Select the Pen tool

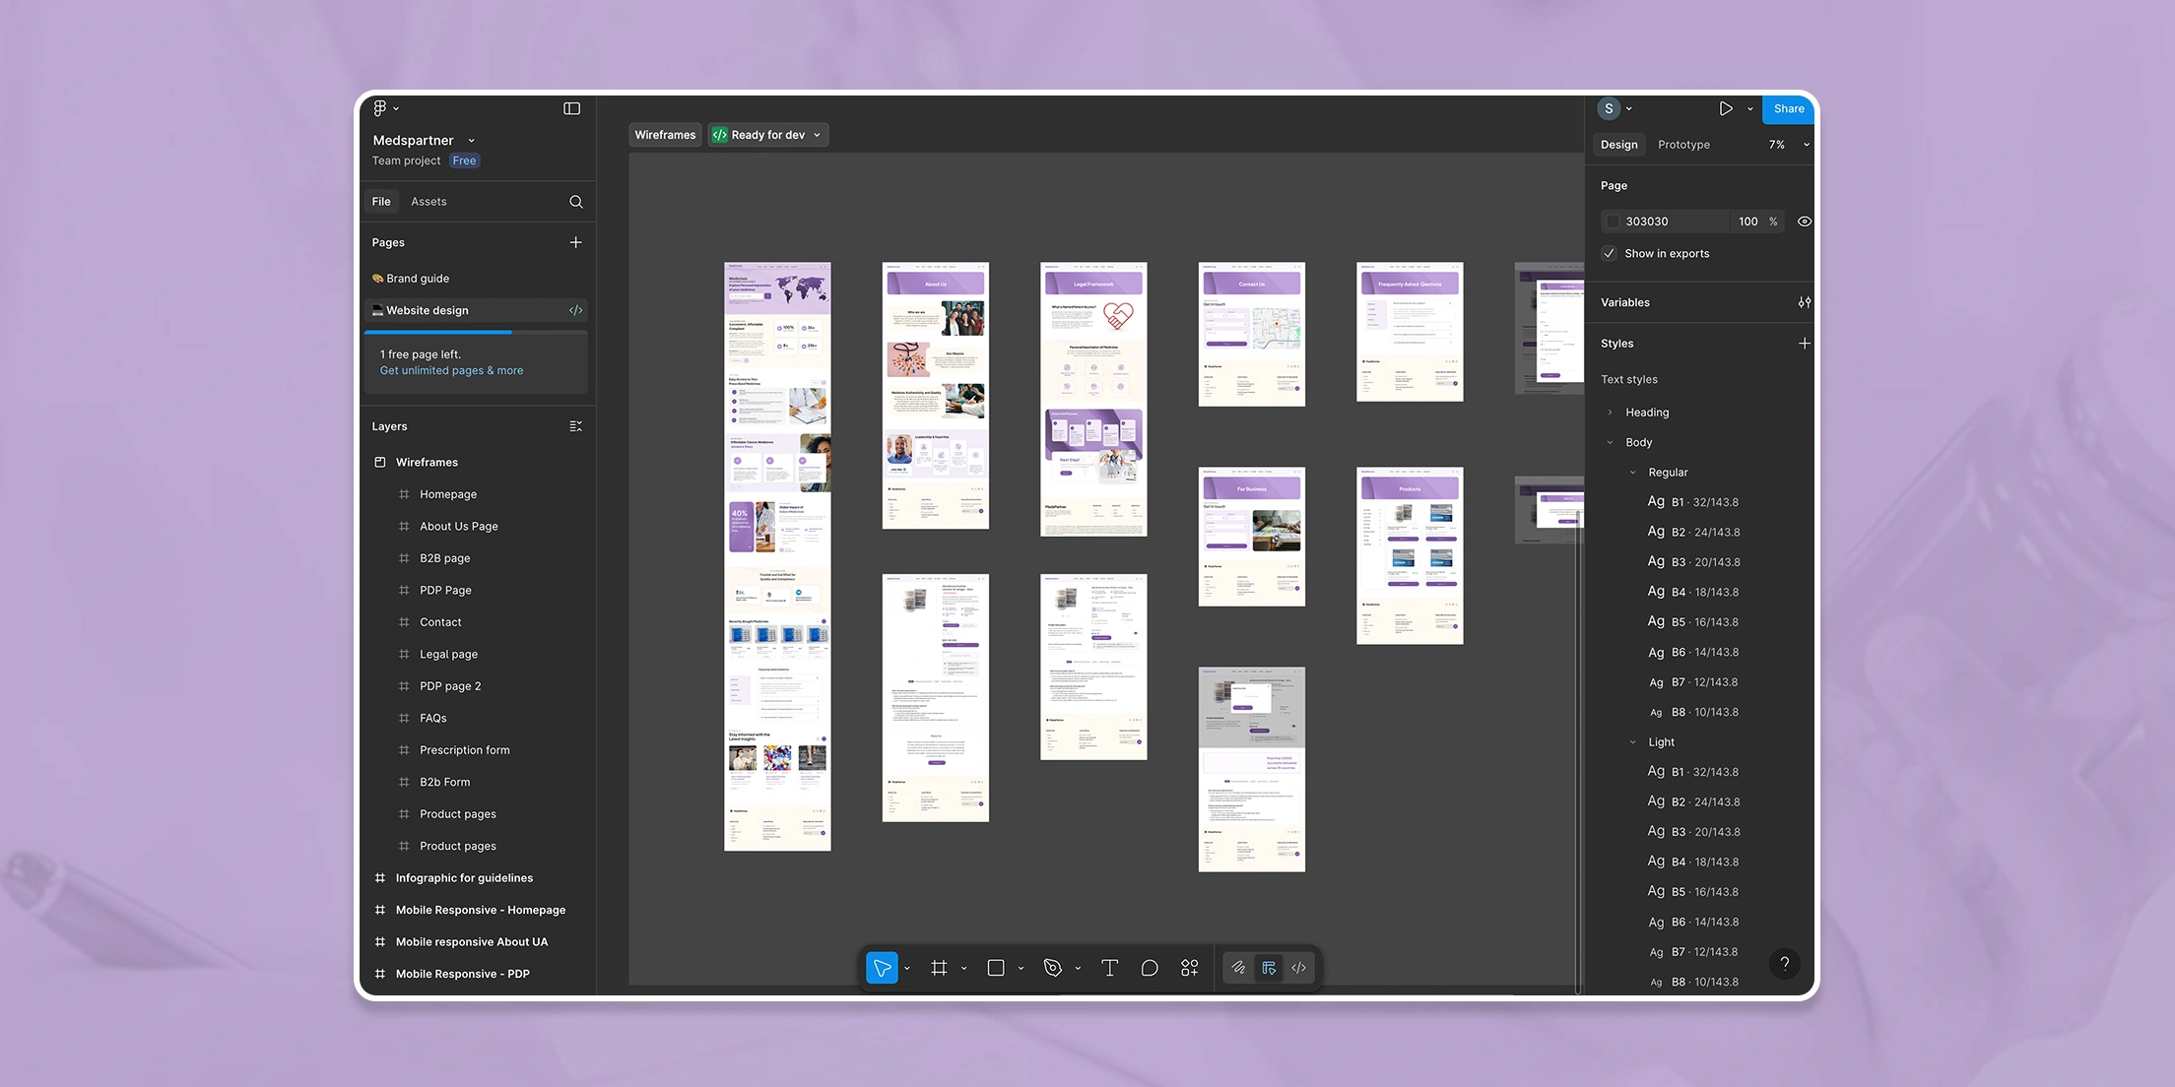(x=1053, y=968)
